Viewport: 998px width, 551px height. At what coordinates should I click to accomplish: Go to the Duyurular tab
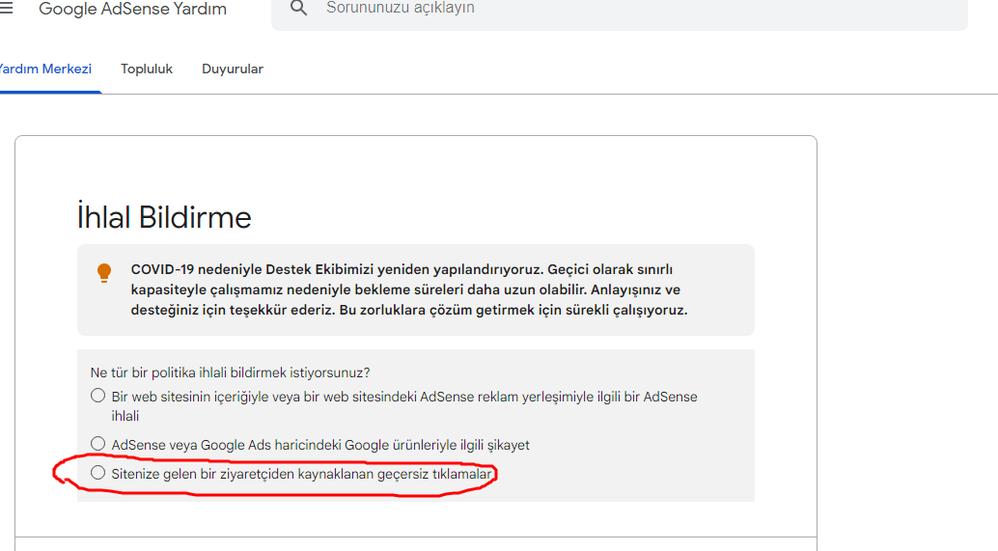pyautogui.click(x=233, y=69)
